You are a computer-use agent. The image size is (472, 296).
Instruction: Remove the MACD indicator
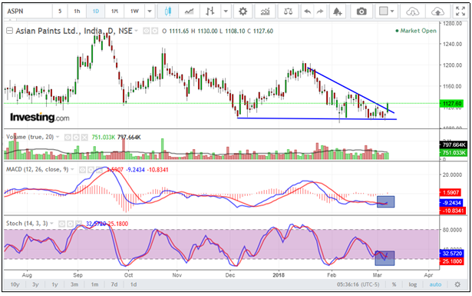click(99, 170)
